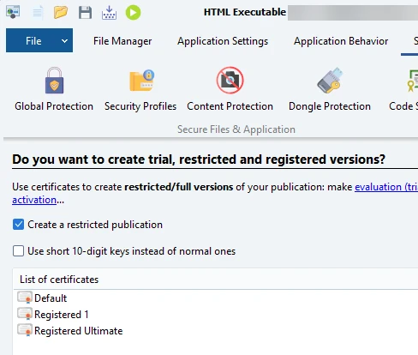Viewport: 418px width, 355px height.
Task: Select the Registered Ultimate certificate name
Action: [x=79, y=331]
